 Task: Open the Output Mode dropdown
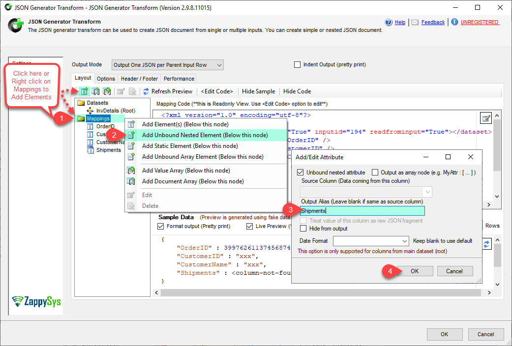168,65
